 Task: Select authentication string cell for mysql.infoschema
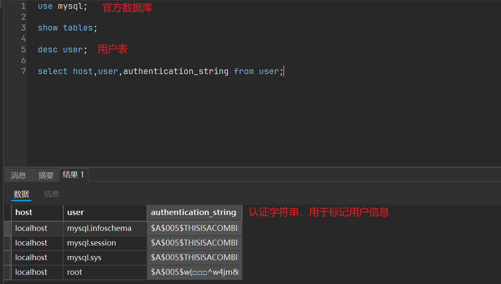(194, 228)
